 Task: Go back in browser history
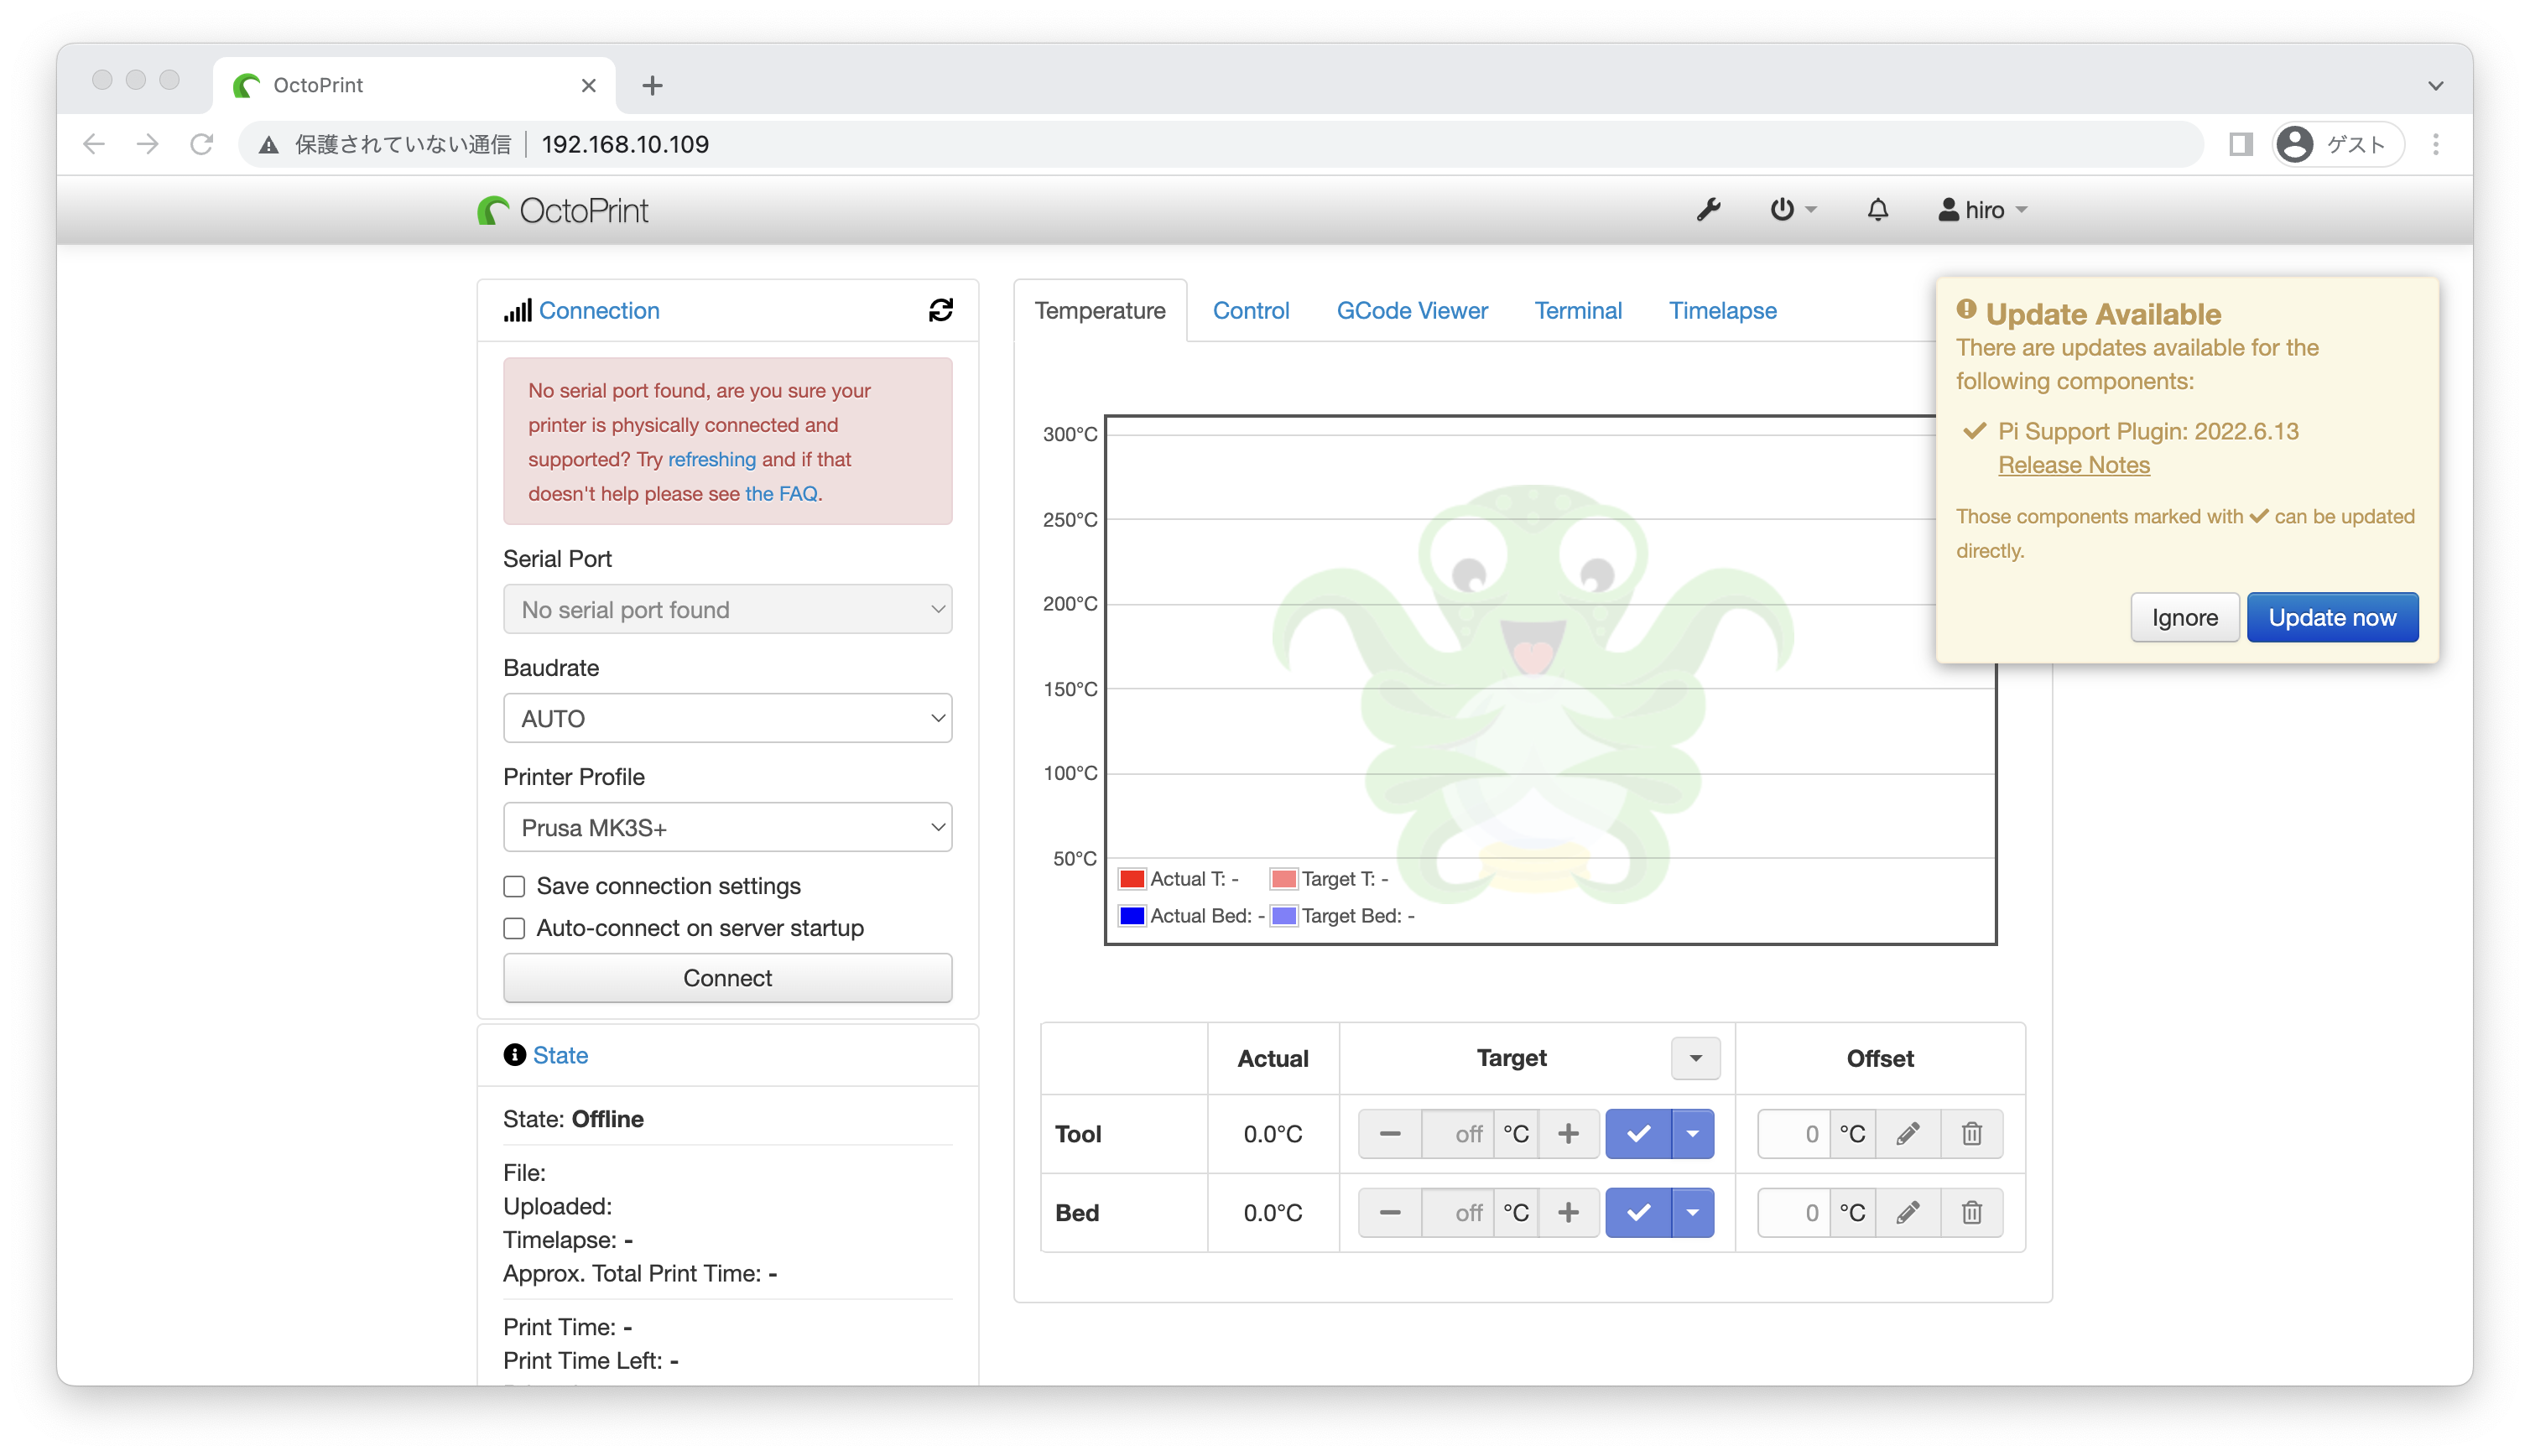point(94,144)
